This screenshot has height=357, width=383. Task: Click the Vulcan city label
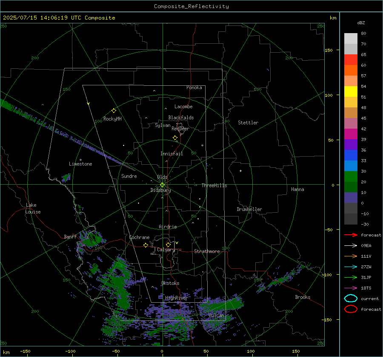point(217,315)
